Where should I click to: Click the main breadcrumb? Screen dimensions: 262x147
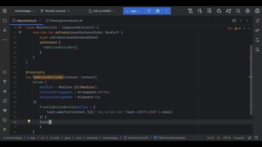coord(54,138)
